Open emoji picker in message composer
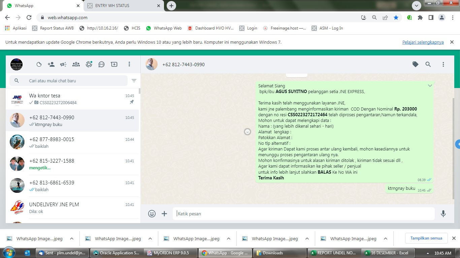The height and width of the screenshot is (258, 460). point(152,214)
